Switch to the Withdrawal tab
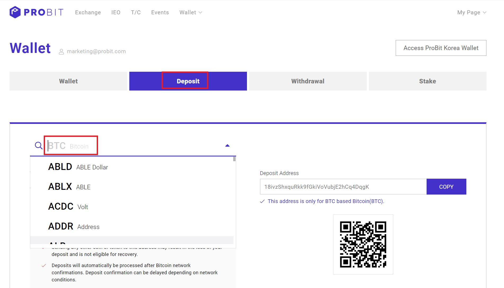 tap(308, 81)
